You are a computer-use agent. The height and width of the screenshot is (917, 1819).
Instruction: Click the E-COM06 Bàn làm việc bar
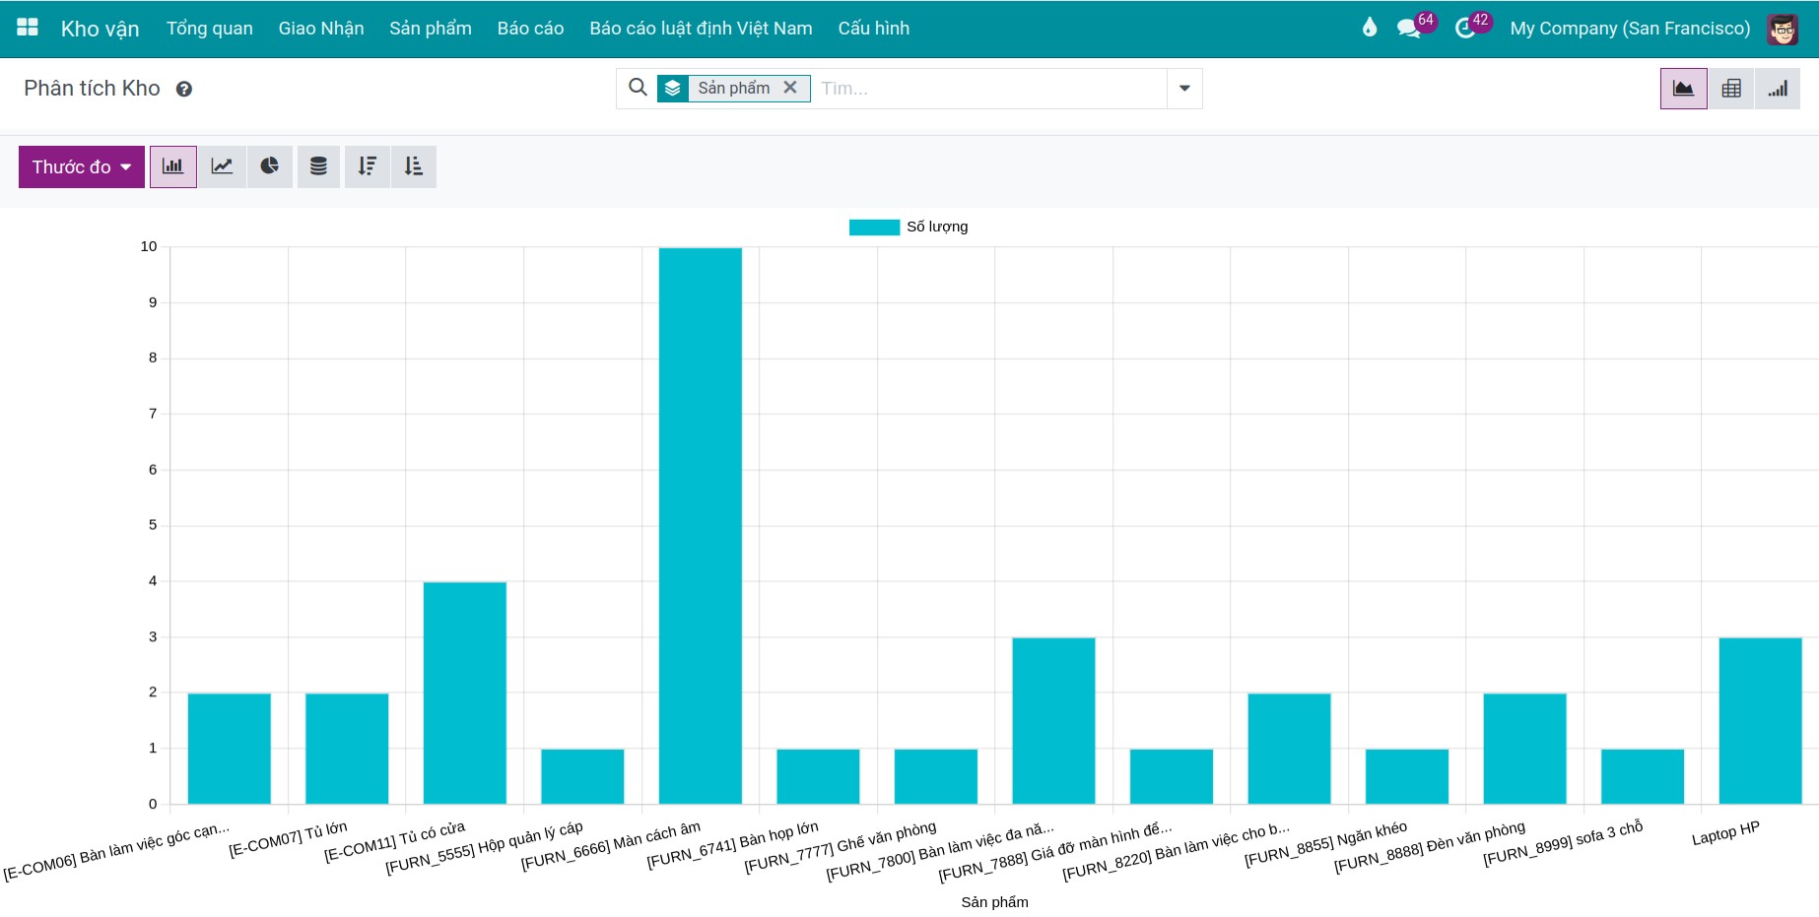[x=230, y=749]
